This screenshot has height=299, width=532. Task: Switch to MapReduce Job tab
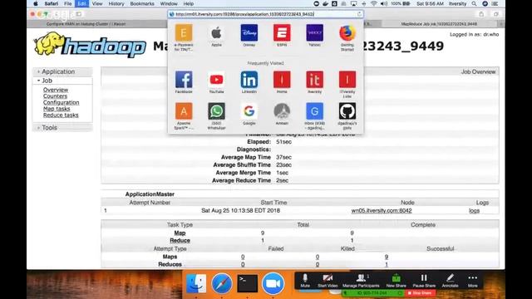439,24
